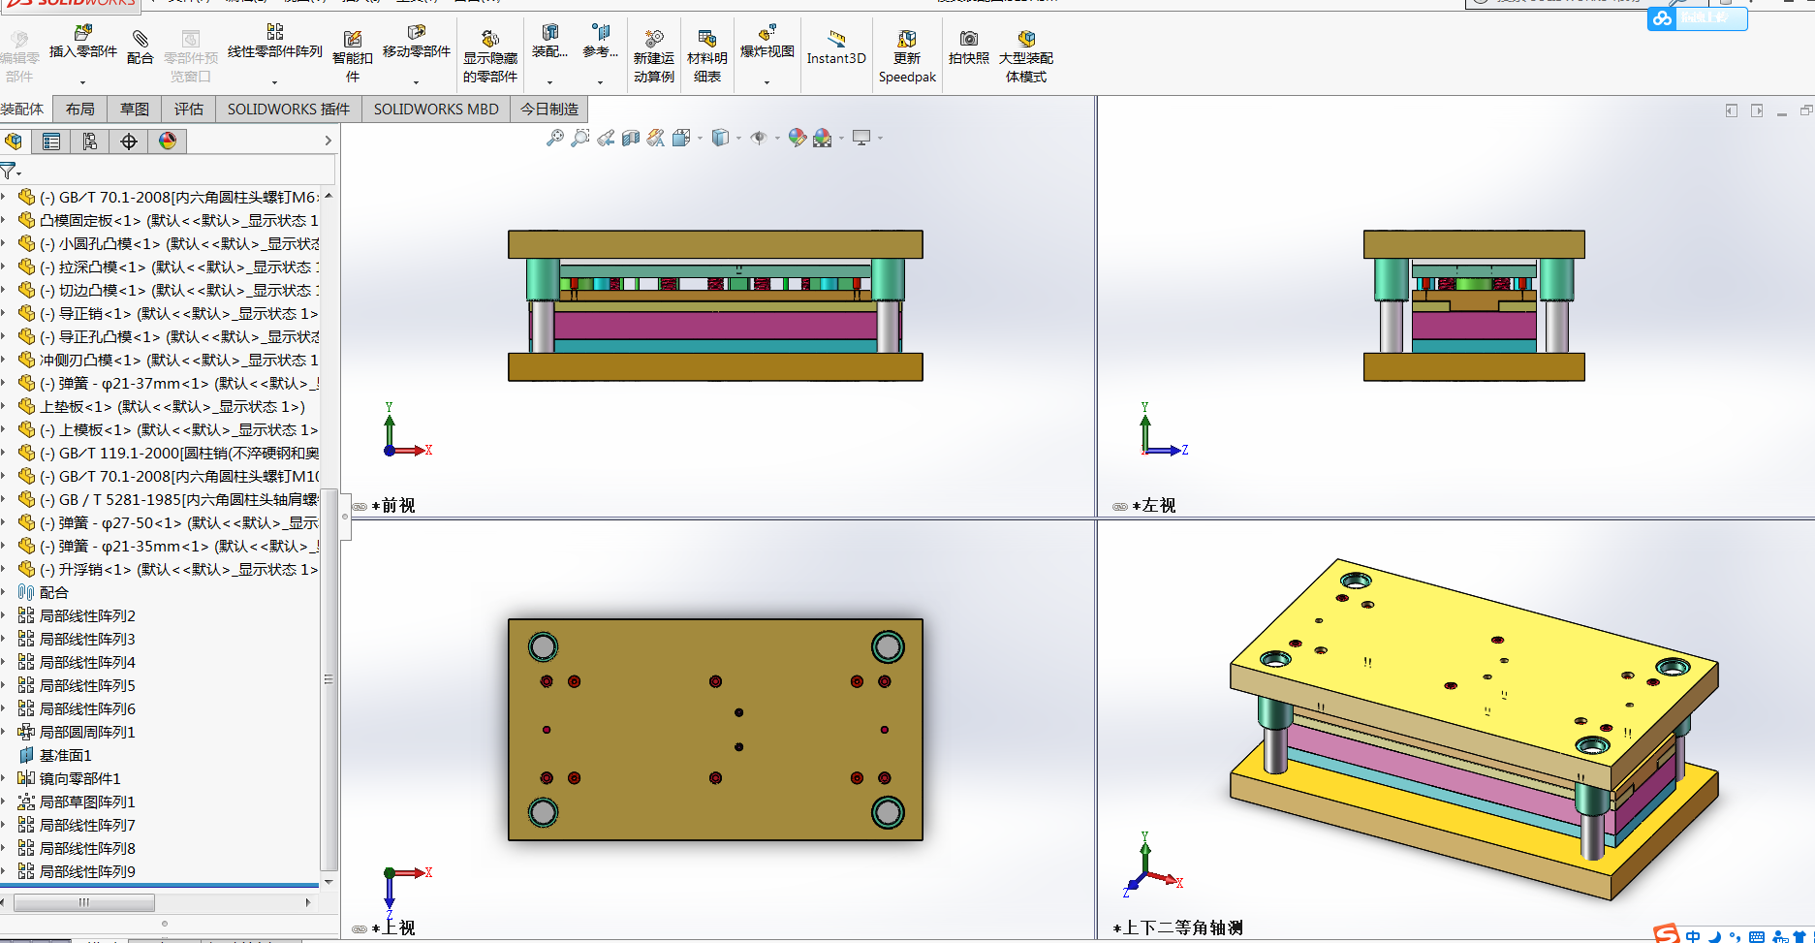Image resolution: width=1815 pixels, height=943 pixels.
Task: Toggle Hide/Show Items eye icon
Action: [x=759, y=139]
